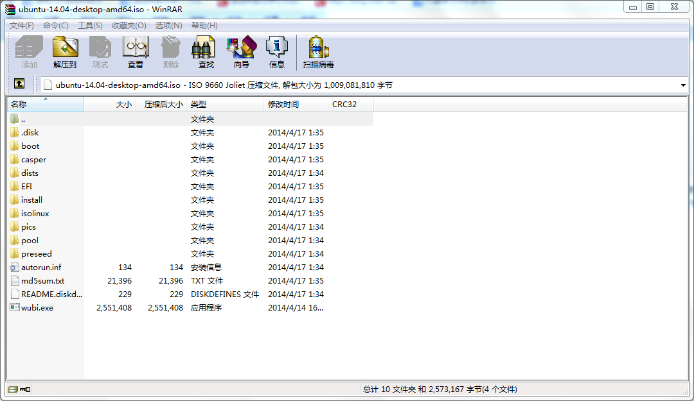694x401 pixels.
Task: Maximize the WinRAR window
Action: pos(650,6)
